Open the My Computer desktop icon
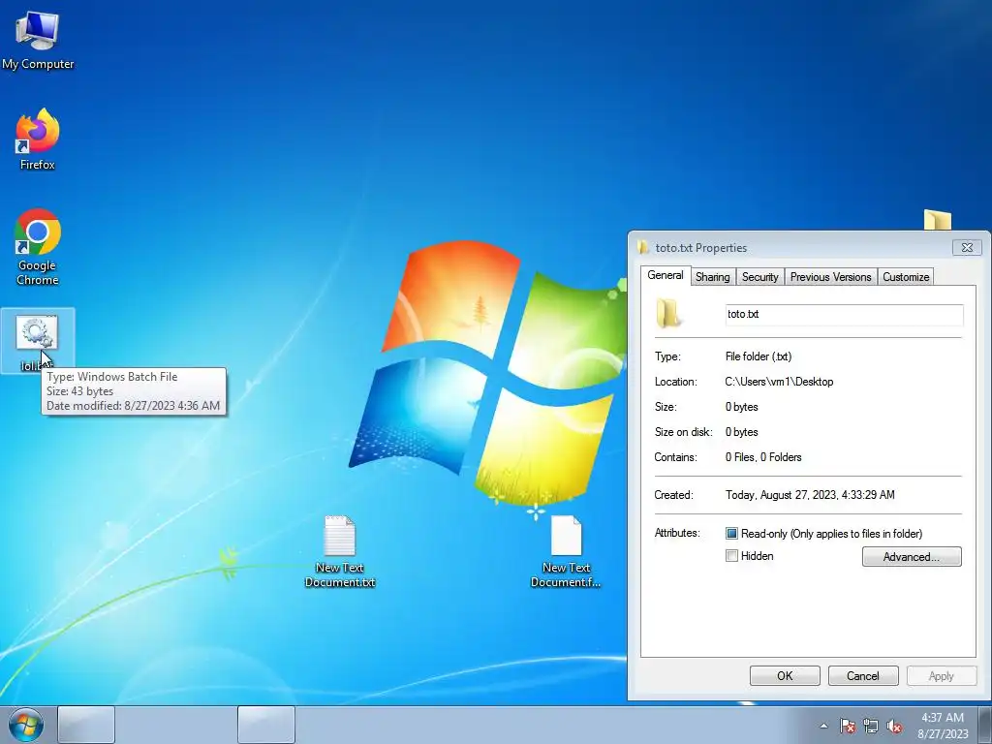Viewport: 992px width, 744px height. tap(38, 40)
